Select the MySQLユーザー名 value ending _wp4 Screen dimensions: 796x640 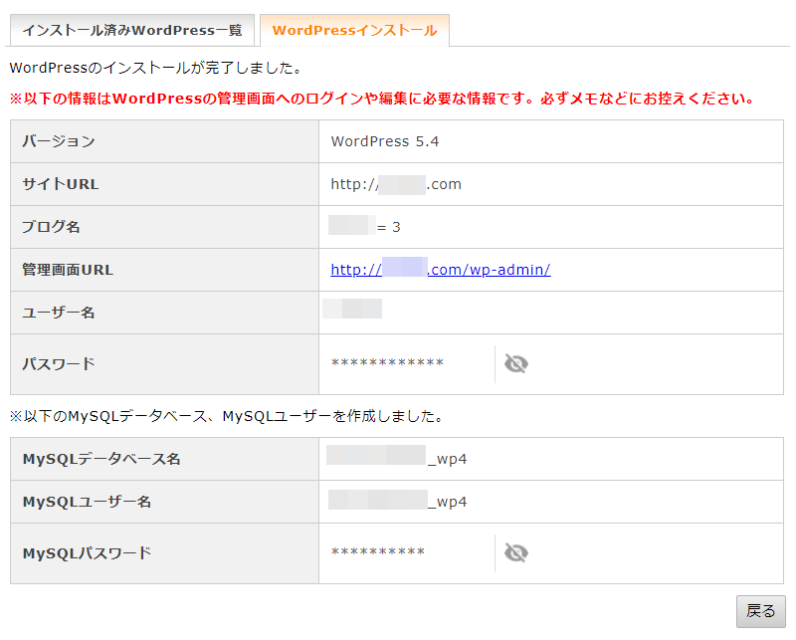397,501
